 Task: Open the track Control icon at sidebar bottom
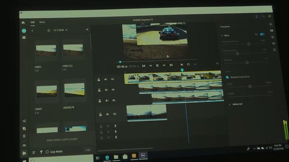point(24,153)
